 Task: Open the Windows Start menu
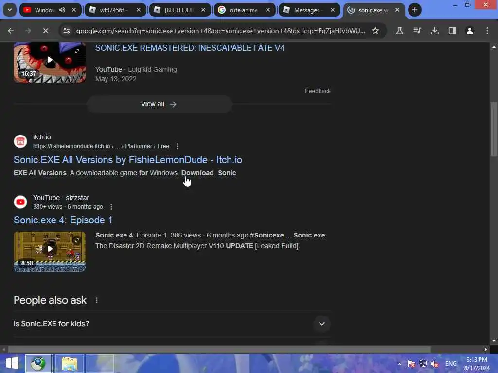click(x=12, y=363)
